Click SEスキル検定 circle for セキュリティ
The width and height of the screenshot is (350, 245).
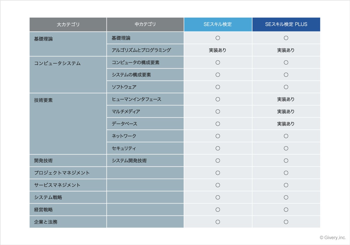pyautogui.click(x=218, y=148)
